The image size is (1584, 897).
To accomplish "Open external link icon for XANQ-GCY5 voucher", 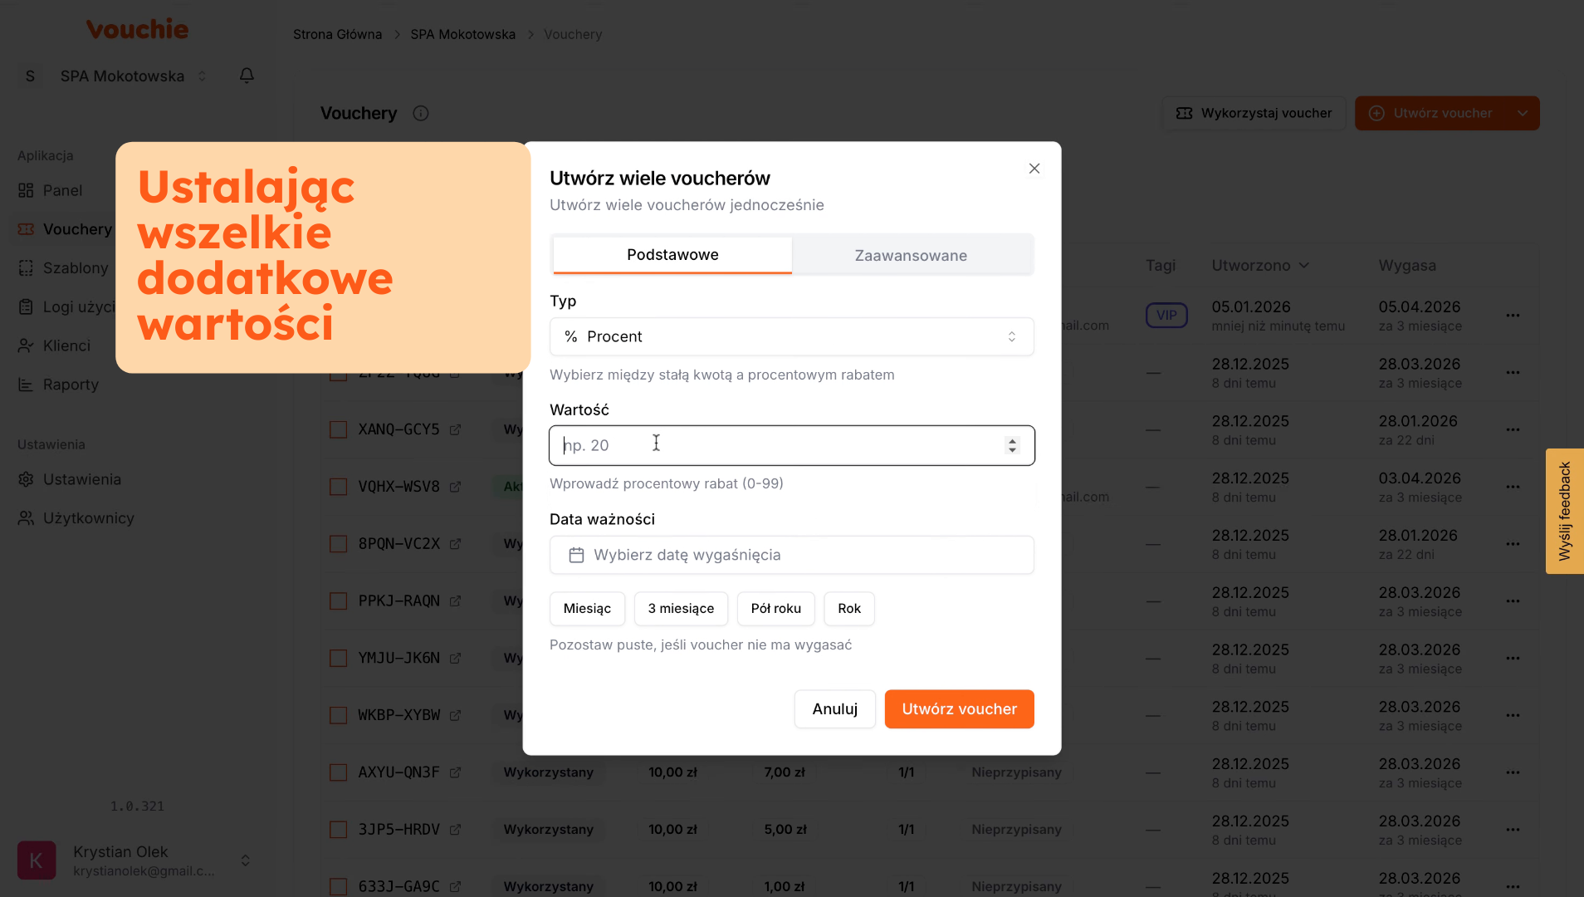I will pos(455,430).
